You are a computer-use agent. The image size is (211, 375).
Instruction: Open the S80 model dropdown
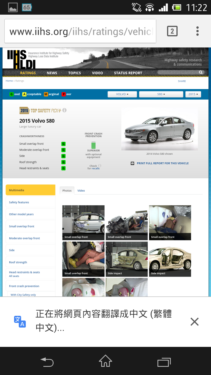pos(161,94)
